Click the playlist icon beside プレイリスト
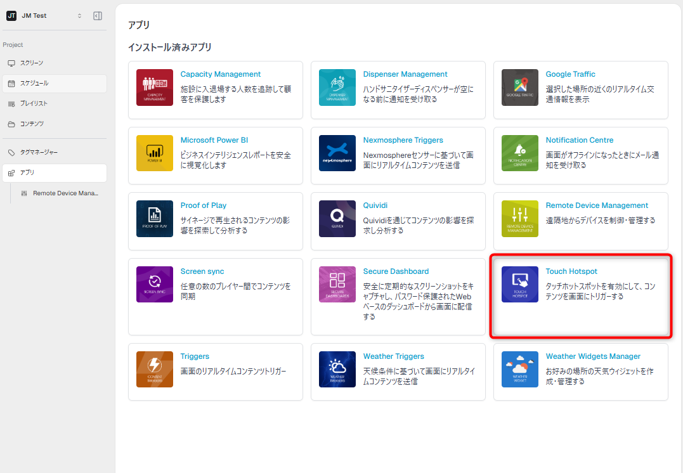This screenshot has width=683, height=473. [11, 103]
